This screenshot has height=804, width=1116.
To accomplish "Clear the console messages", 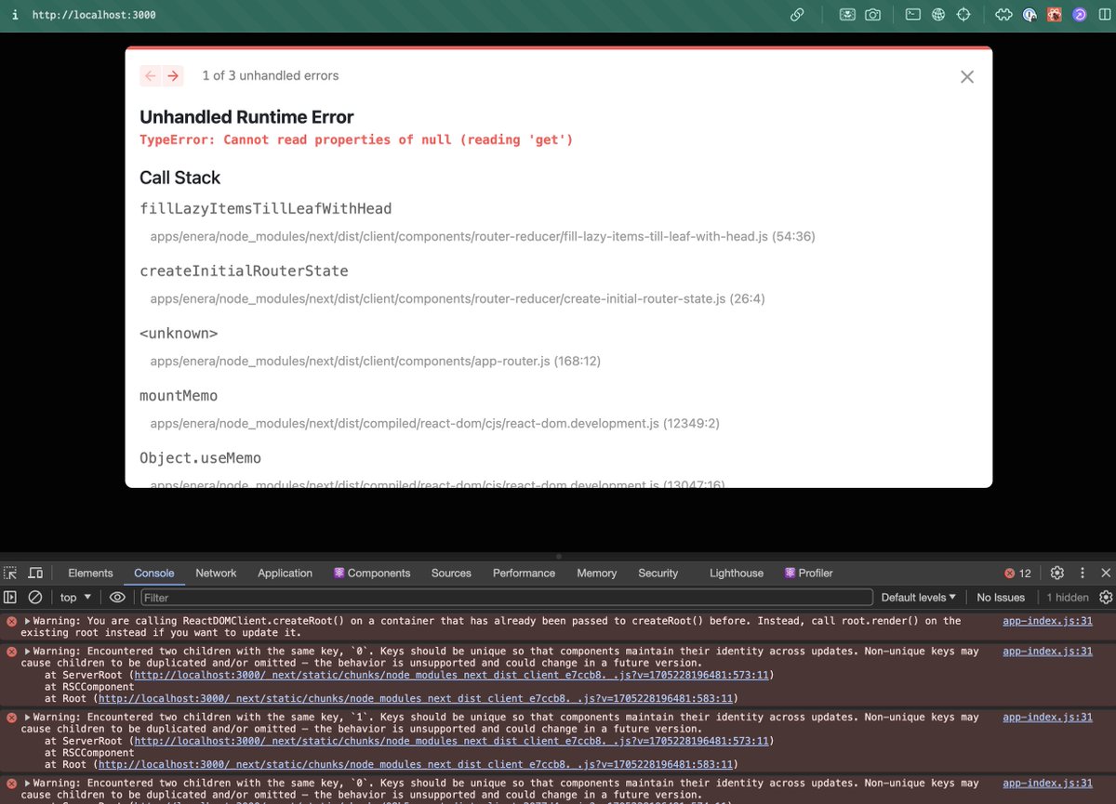I will 35,597.
